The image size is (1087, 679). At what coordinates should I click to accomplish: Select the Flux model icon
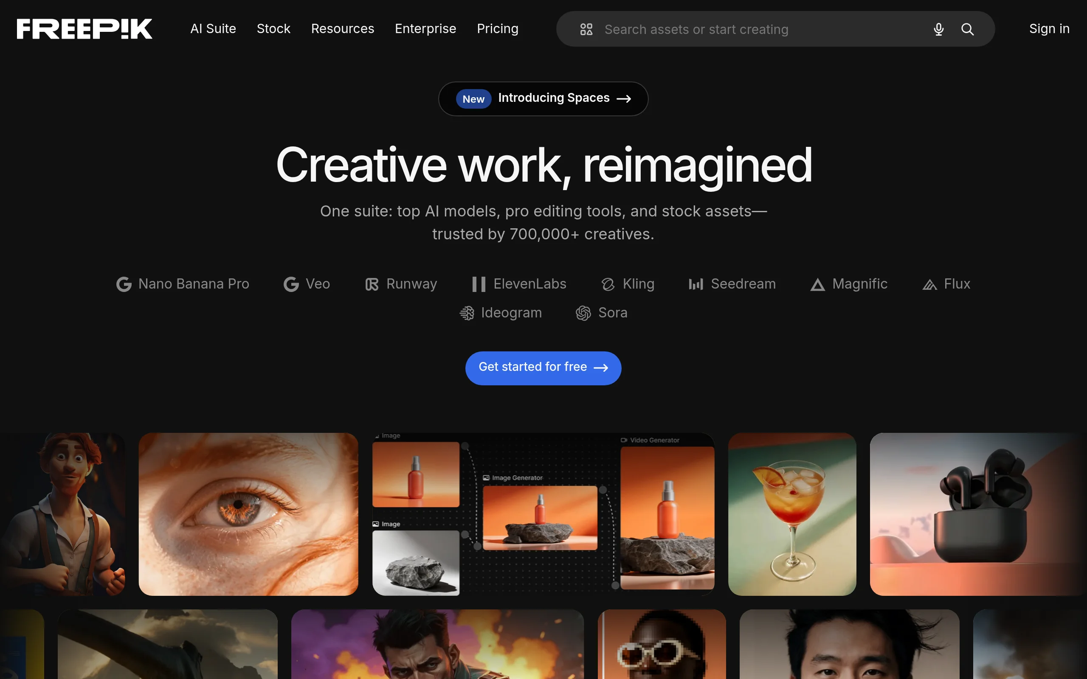pyautogui.click(x=930, y=284)
